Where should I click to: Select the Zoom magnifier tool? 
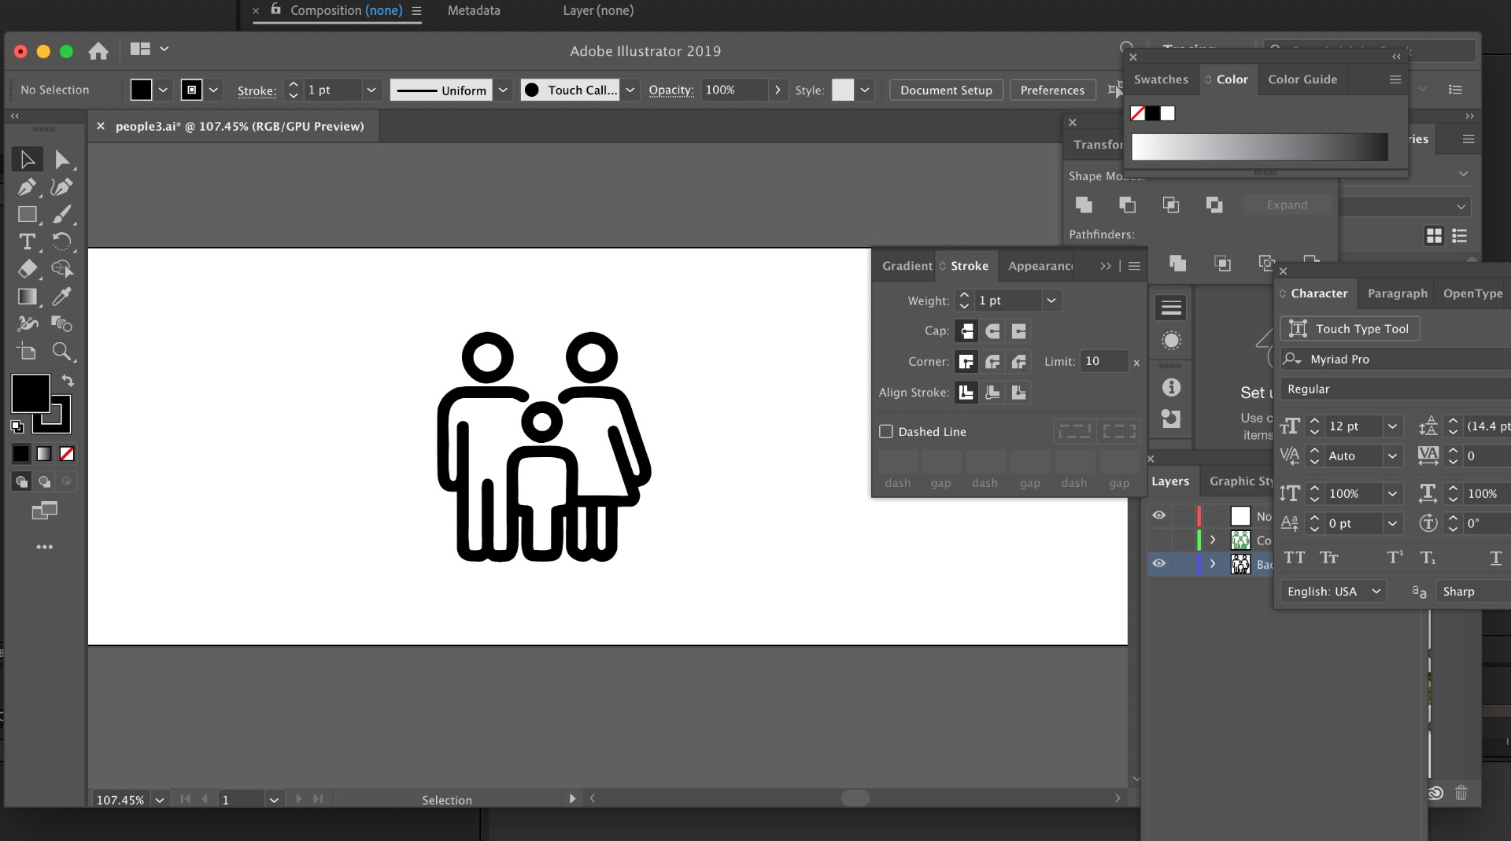62,352
